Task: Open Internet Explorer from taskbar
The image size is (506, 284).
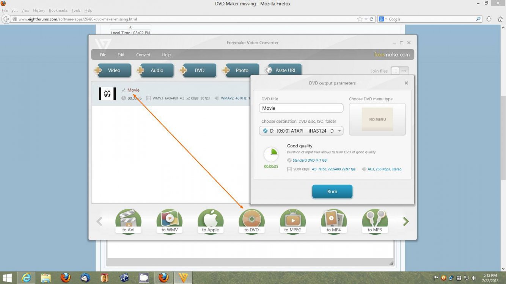Action: click(26, 278)
